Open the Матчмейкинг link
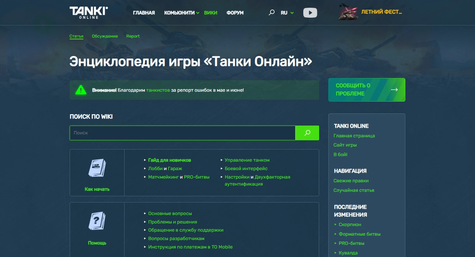Image resolution: width=475 pixels, height=257 pixels. (163, 177)
